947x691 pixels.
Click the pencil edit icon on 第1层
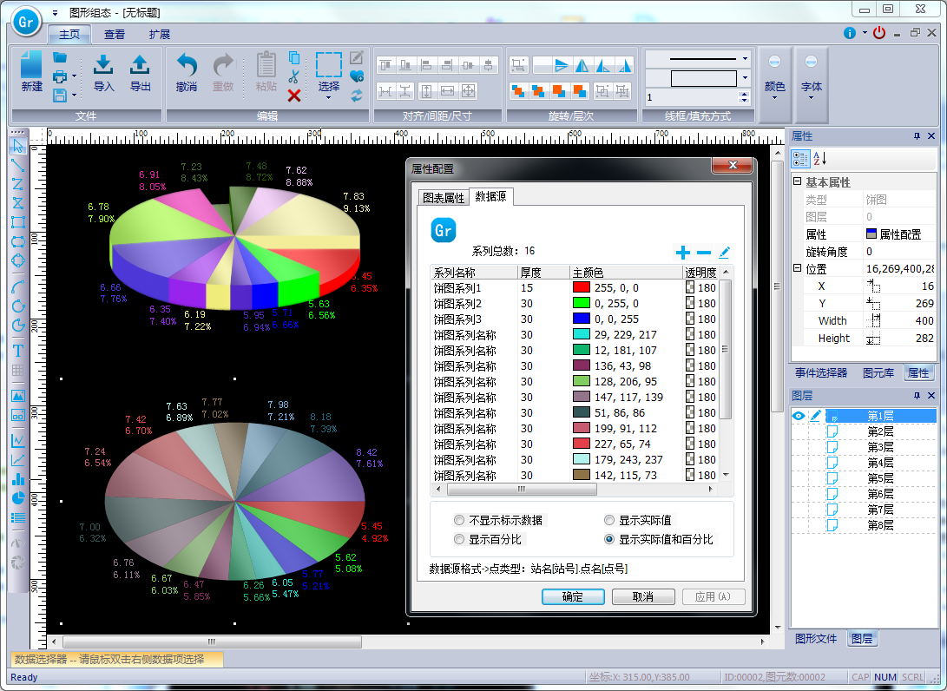[x=816, y=416]
